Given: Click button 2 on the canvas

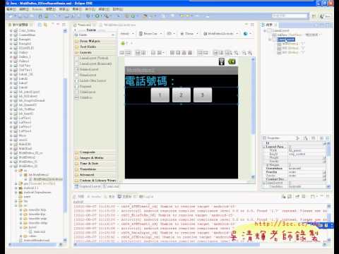Looking at the screenshot, I should pyautogui.click(x=182, y=95).
